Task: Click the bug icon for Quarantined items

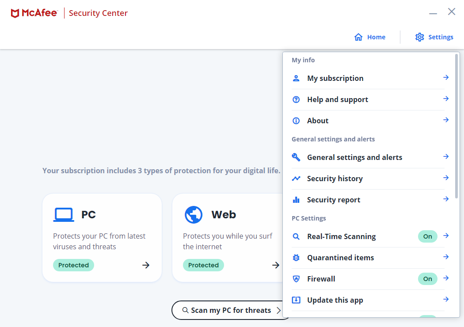Action: click(296, 258)
